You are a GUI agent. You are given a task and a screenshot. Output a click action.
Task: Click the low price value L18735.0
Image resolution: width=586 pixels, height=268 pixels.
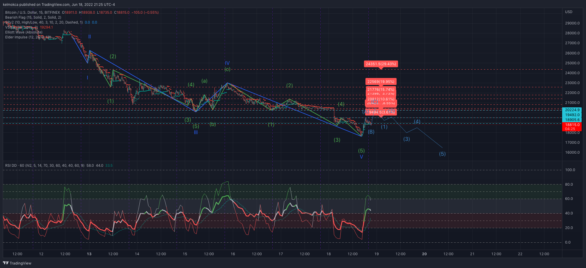104,13
